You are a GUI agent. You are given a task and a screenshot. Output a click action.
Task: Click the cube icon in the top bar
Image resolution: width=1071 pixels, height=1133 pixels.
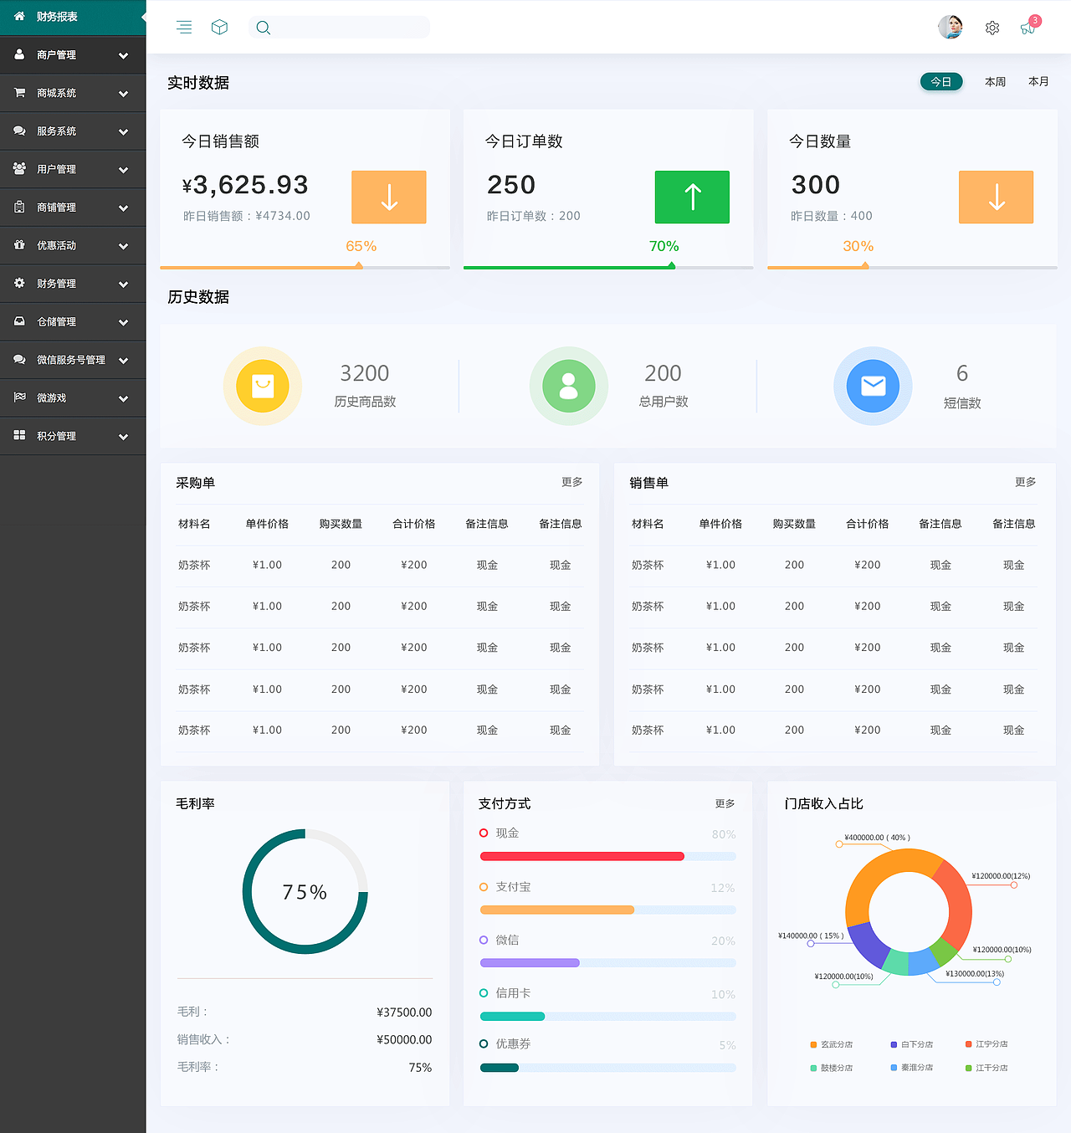219,27
